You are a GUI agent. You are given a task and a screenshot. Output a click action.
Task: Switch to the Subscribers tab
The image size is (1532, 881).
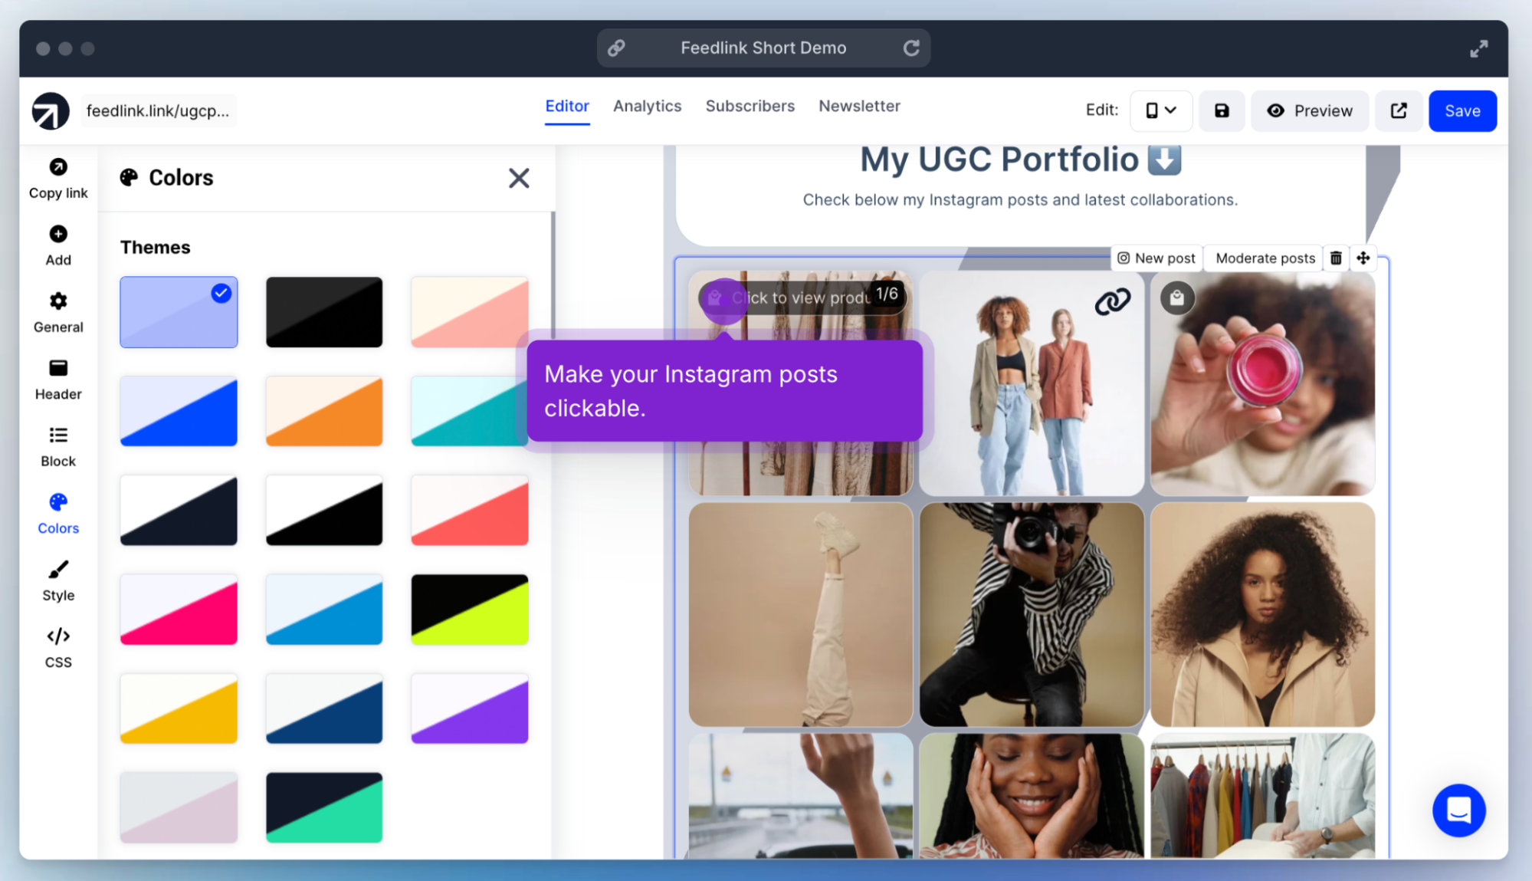tap(750, 106)
